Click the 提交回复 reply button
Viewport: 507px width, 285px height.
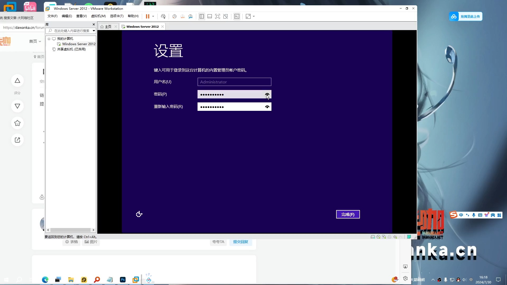point(241,242)
